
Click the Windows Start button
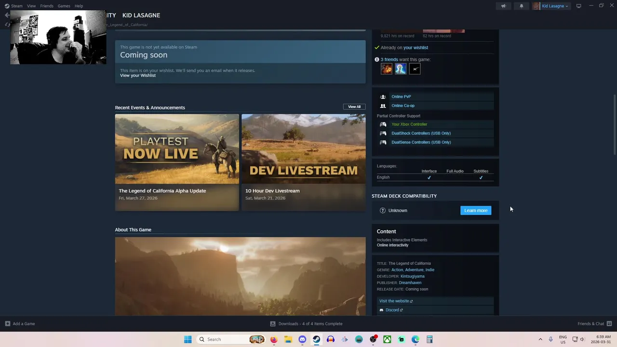188,339
